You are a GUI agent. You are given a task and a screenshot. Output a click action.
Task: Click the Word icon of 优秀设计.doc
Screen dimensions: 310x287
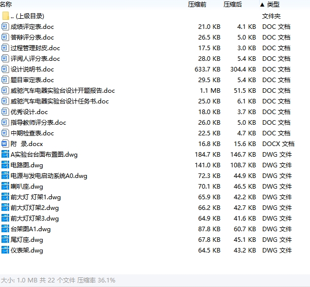click(x=5, y=112)
